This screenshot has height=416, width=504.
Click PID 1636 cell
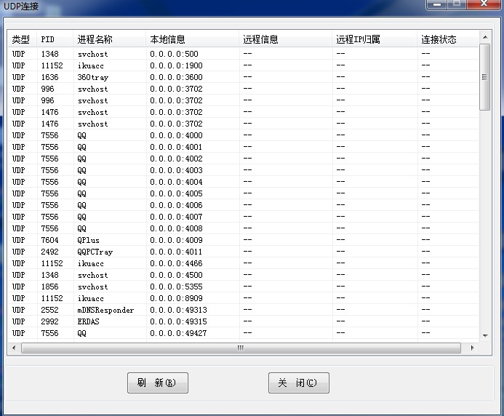pos(50,77)
